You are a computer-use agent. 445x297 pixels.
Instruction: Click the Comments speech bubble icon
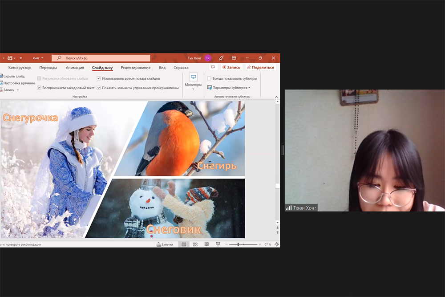point(213,67)
